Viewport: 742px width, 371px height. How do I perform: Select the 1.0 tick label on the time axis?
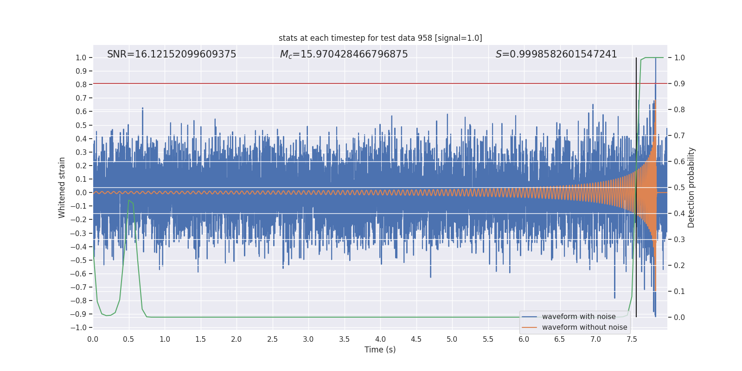[165, 339]
